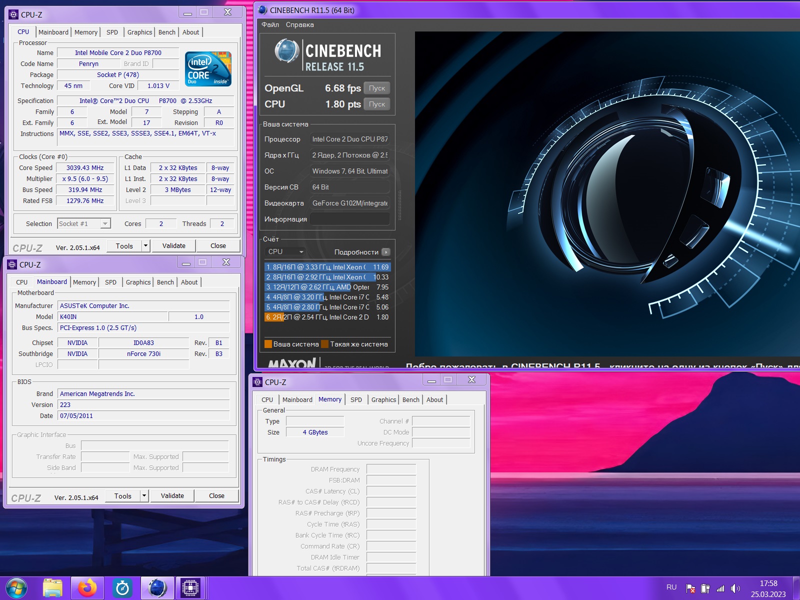The width and height of the screenshot is (800, 600).
Task: Click the Intel Core 2 Duo logo
Action: (x=208, y=68)
